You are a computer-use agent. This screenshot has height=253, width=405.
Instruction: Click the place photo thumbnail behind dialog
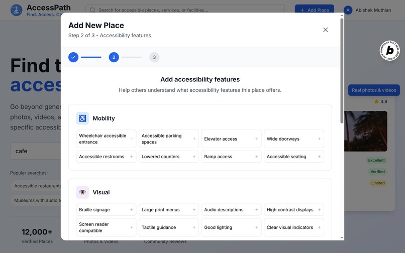(x=366, y=131)
